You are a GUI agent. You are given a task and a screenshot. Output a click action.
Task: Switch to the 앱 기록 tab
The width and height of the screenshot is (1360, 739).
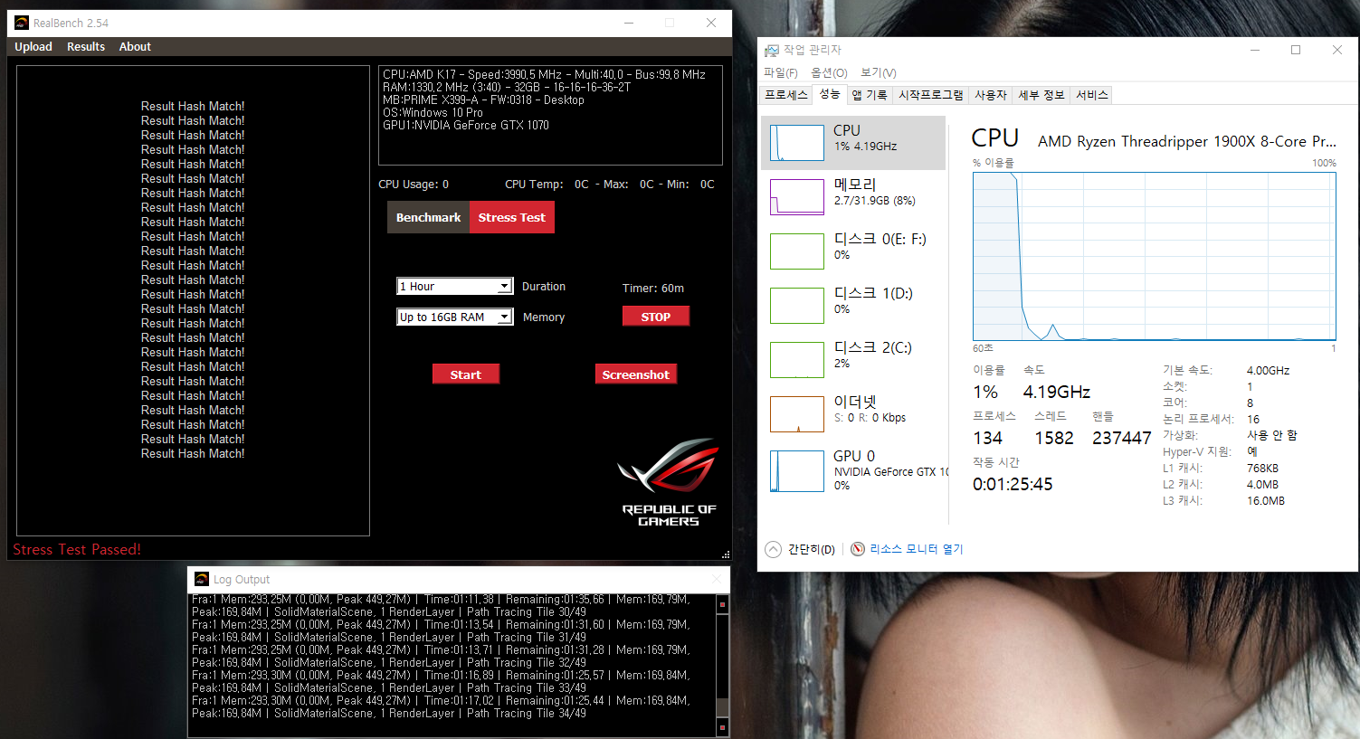870,95
